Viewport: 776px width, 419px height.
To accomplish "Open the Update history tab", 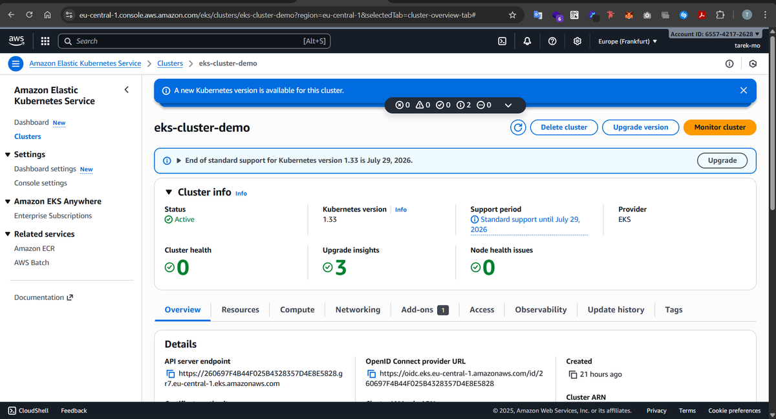I will pos(616,310).
